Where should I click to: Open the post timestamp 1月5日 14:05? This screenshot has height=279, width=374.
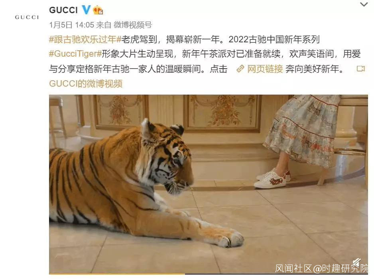pos(71,25)
